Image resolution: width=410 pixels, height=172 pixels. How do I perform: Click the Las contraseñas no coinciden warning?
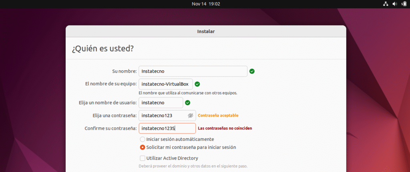pyautogui.click(x=225, y=129)
